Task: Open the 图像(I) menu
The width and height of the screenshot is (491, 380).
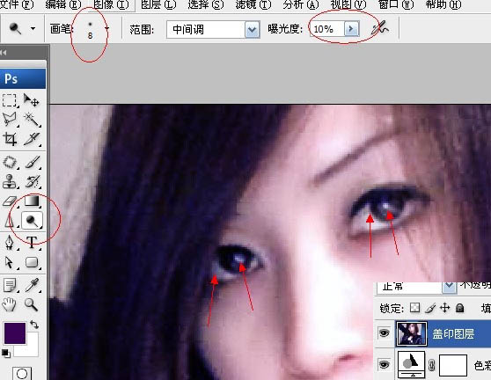Action: (111, 4)
